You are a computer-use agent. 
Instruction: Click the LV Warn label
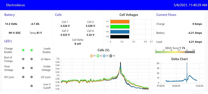coord(46,59)
